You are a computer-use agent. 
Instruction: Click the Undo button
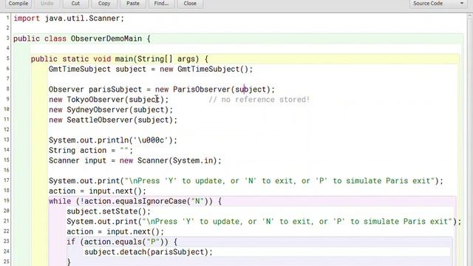(47, 4)
